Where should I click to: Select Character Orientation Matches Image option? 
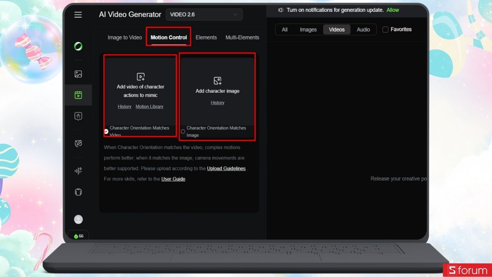tap(183, 131)
